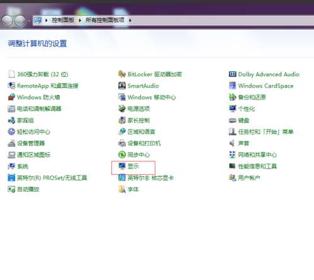Click the 网络和共享中心 icon
This screenshot has height=280, width=314.
coord(232,155)
